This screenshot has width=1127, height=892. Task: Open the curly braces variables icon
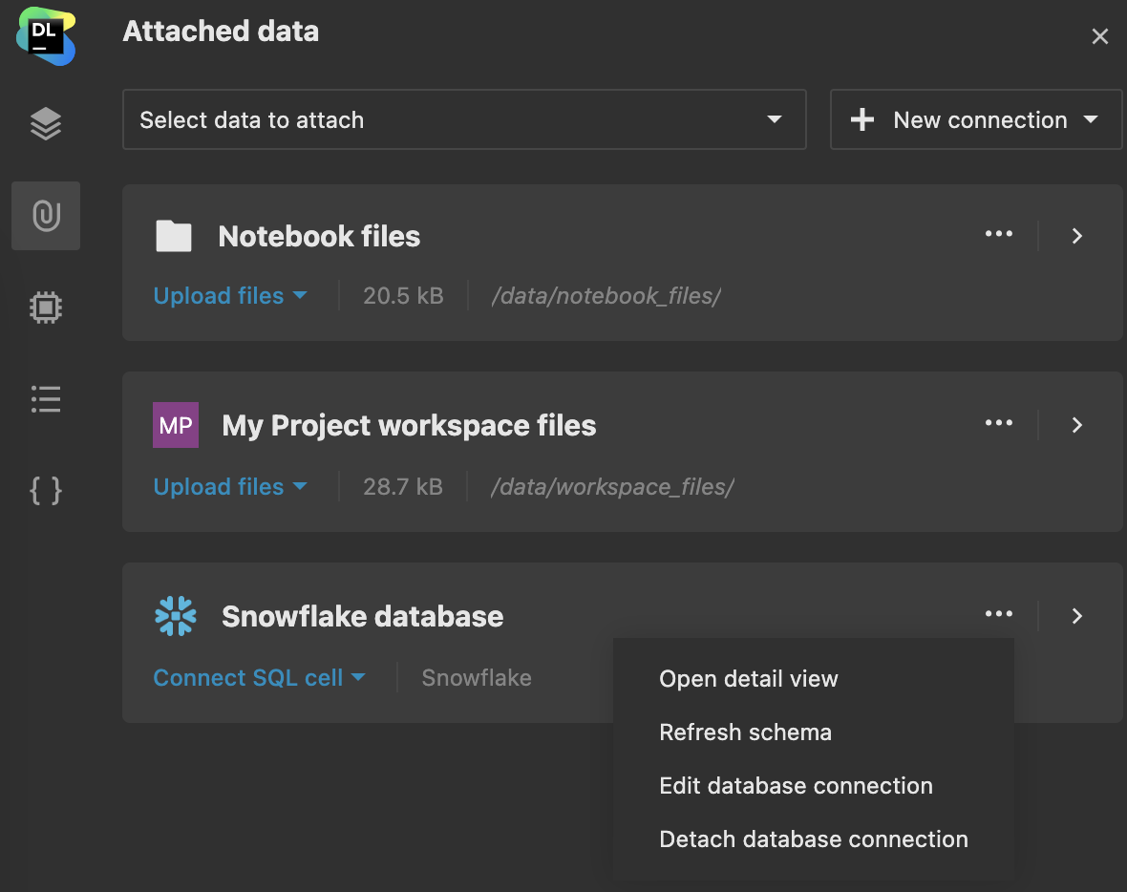tap(46, 490)
